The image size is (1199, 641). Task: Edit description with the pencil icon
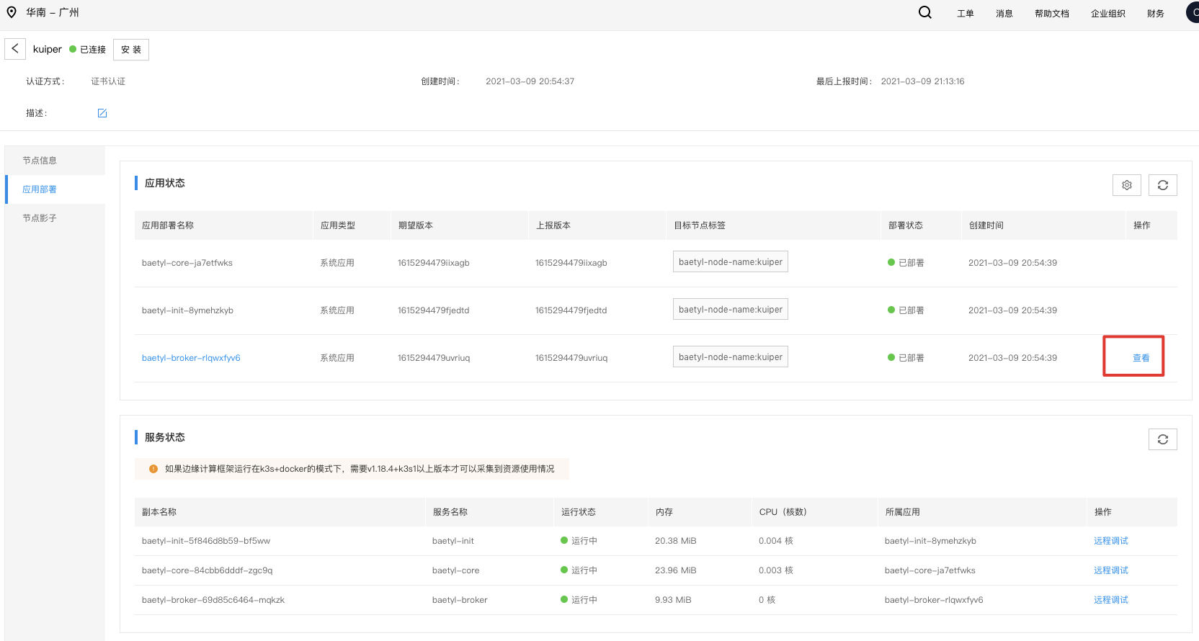[x=102, y=113]
